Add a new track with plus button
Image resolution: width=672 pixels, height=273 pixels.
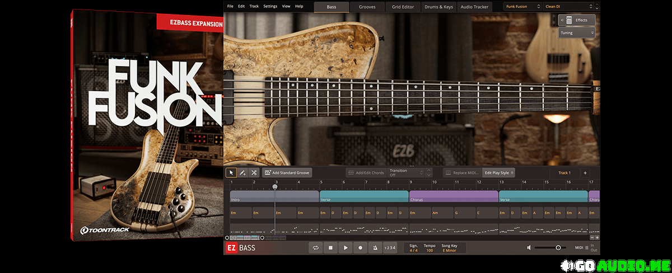click(585, 173)
